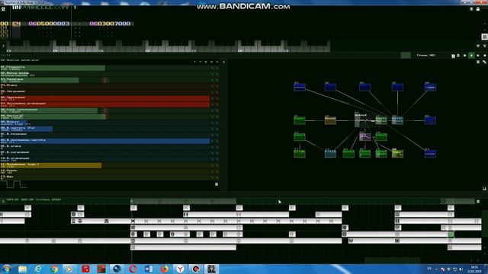Select the gray-blue Filter module right of Output
Screen dimensions: 488x274
(x=397, y=120)
